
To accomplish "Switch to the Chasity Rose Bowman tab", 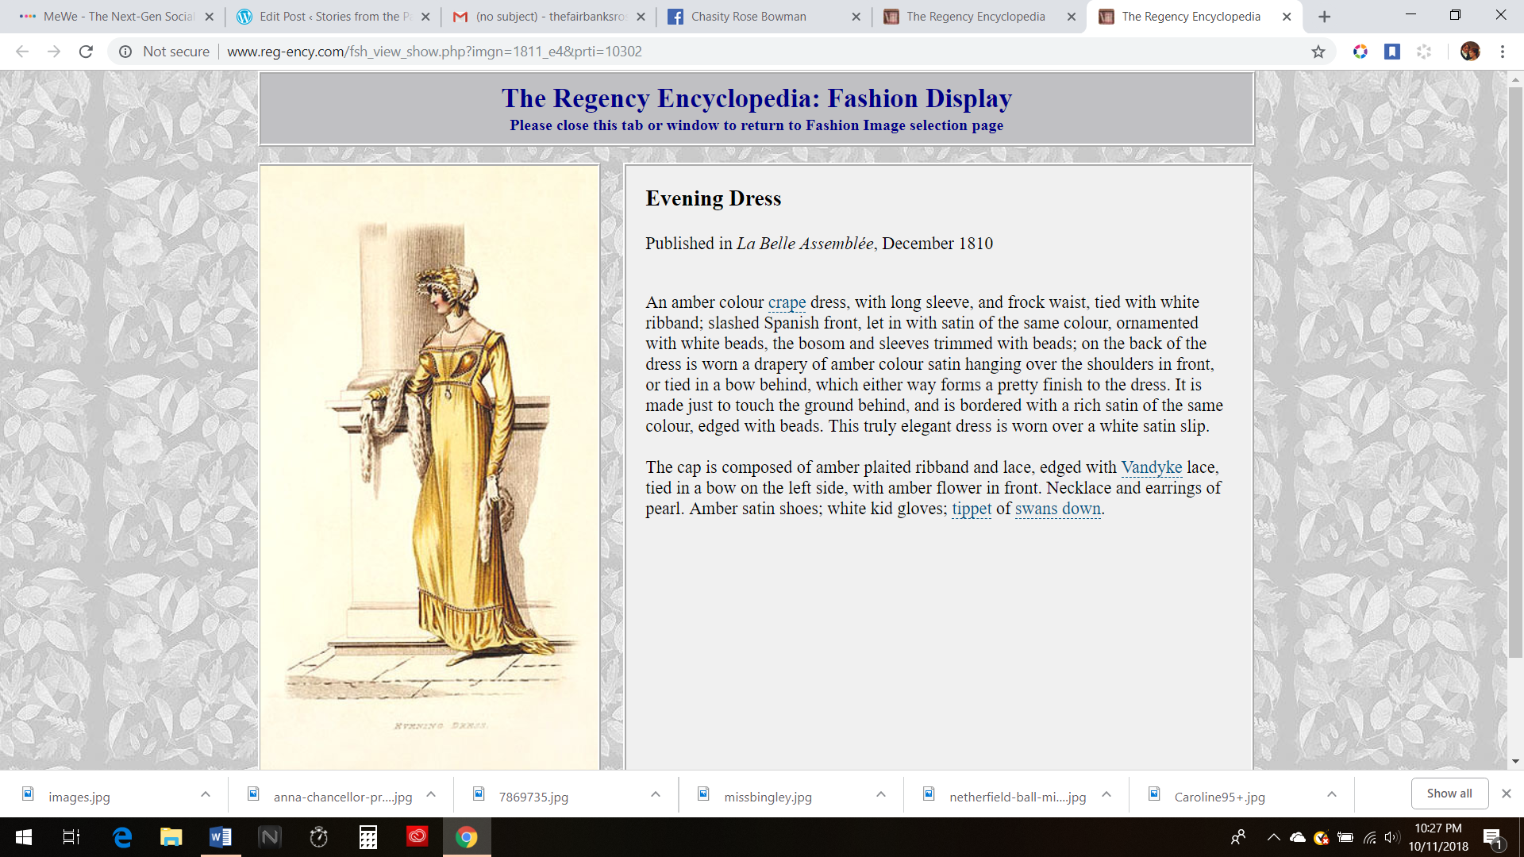I will [x=749, y=17].
